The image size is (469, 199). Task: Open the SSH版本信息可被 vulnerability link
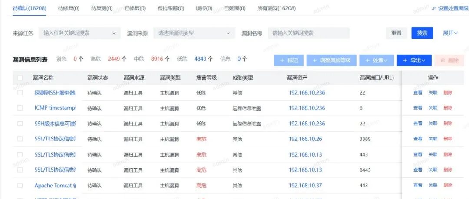coord(55,124)
